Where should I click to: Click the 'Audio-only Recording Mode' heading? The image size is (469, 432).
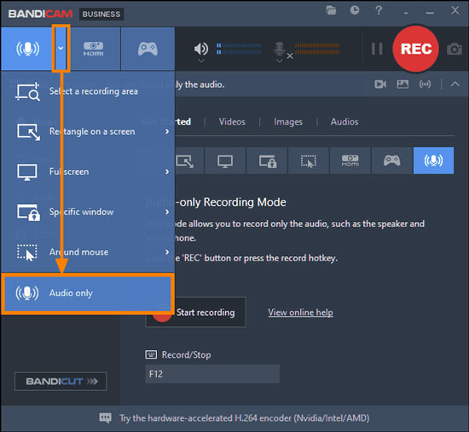click(x=217, y=202)
